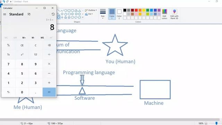222x125 pixels.
Task: Open the Fill dropdown in Paint
Action: [x=89, y=14]
